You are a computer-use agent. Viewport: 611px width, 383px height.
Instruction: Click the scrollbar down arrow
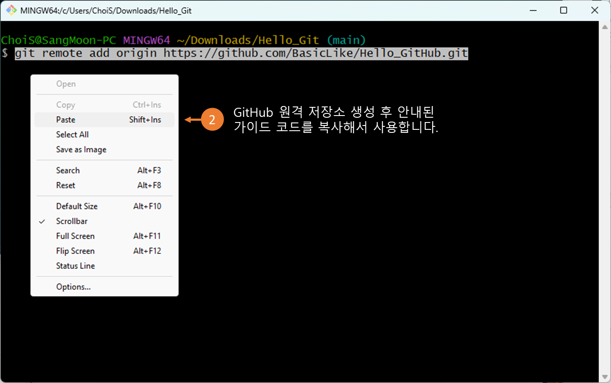[605, 377]
